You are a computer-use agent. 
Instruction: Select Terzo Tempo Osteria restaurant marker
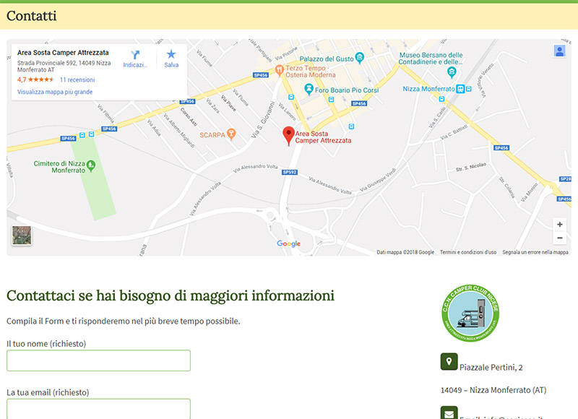(x=279, y=69)
